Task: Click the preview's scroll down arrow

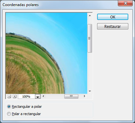Action: (90, 91)
